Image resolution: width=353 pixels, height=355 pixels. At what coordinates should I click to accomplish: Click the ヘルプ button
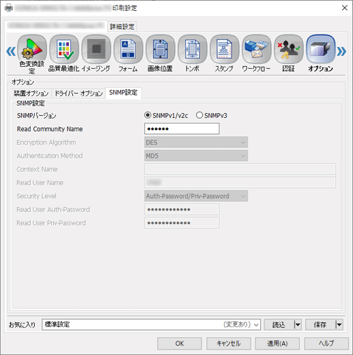pos(326,343)
